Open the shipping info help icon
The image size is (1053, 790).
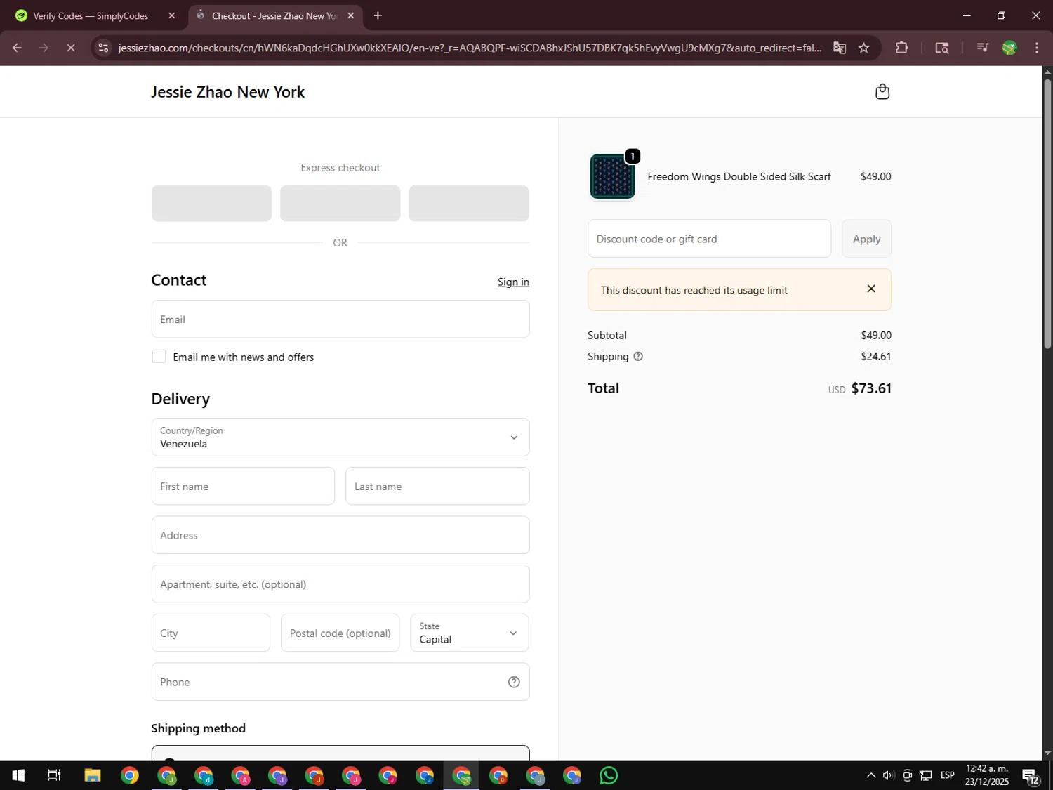638,357
